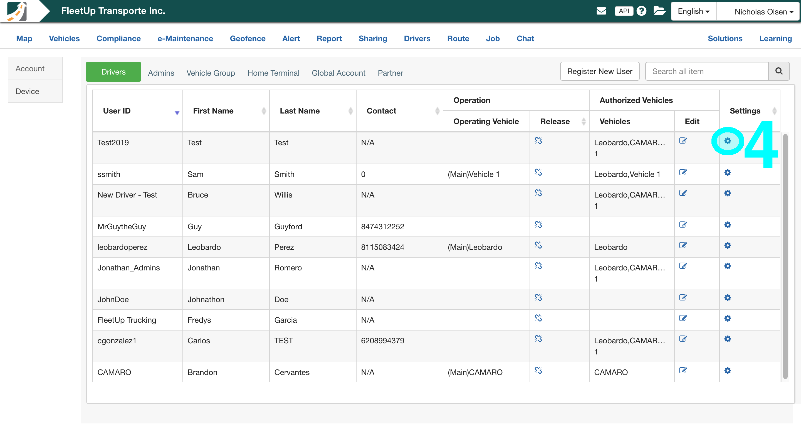Open the Compliance menu
Image resolution: width=801 pixels, height=439 pixels.
(x=118, y=39)
